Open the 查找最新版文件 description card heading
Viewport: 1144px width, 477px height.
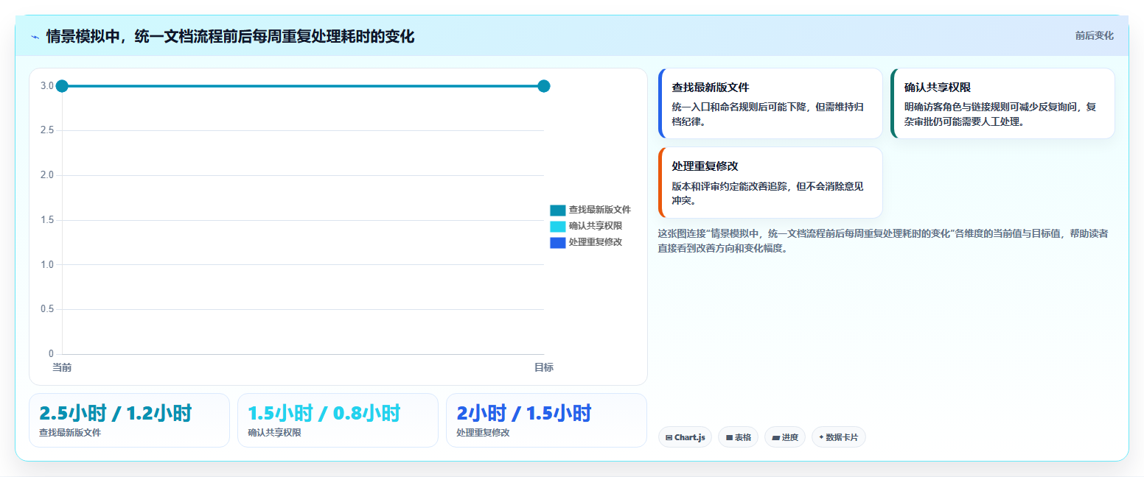coord(711,88)
